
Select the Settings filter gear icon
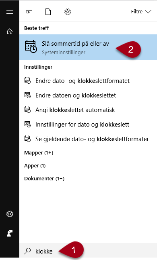click(68, 12)
